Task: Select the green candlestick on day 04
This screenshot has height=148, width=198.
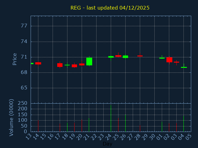Action: coord(184,67)
